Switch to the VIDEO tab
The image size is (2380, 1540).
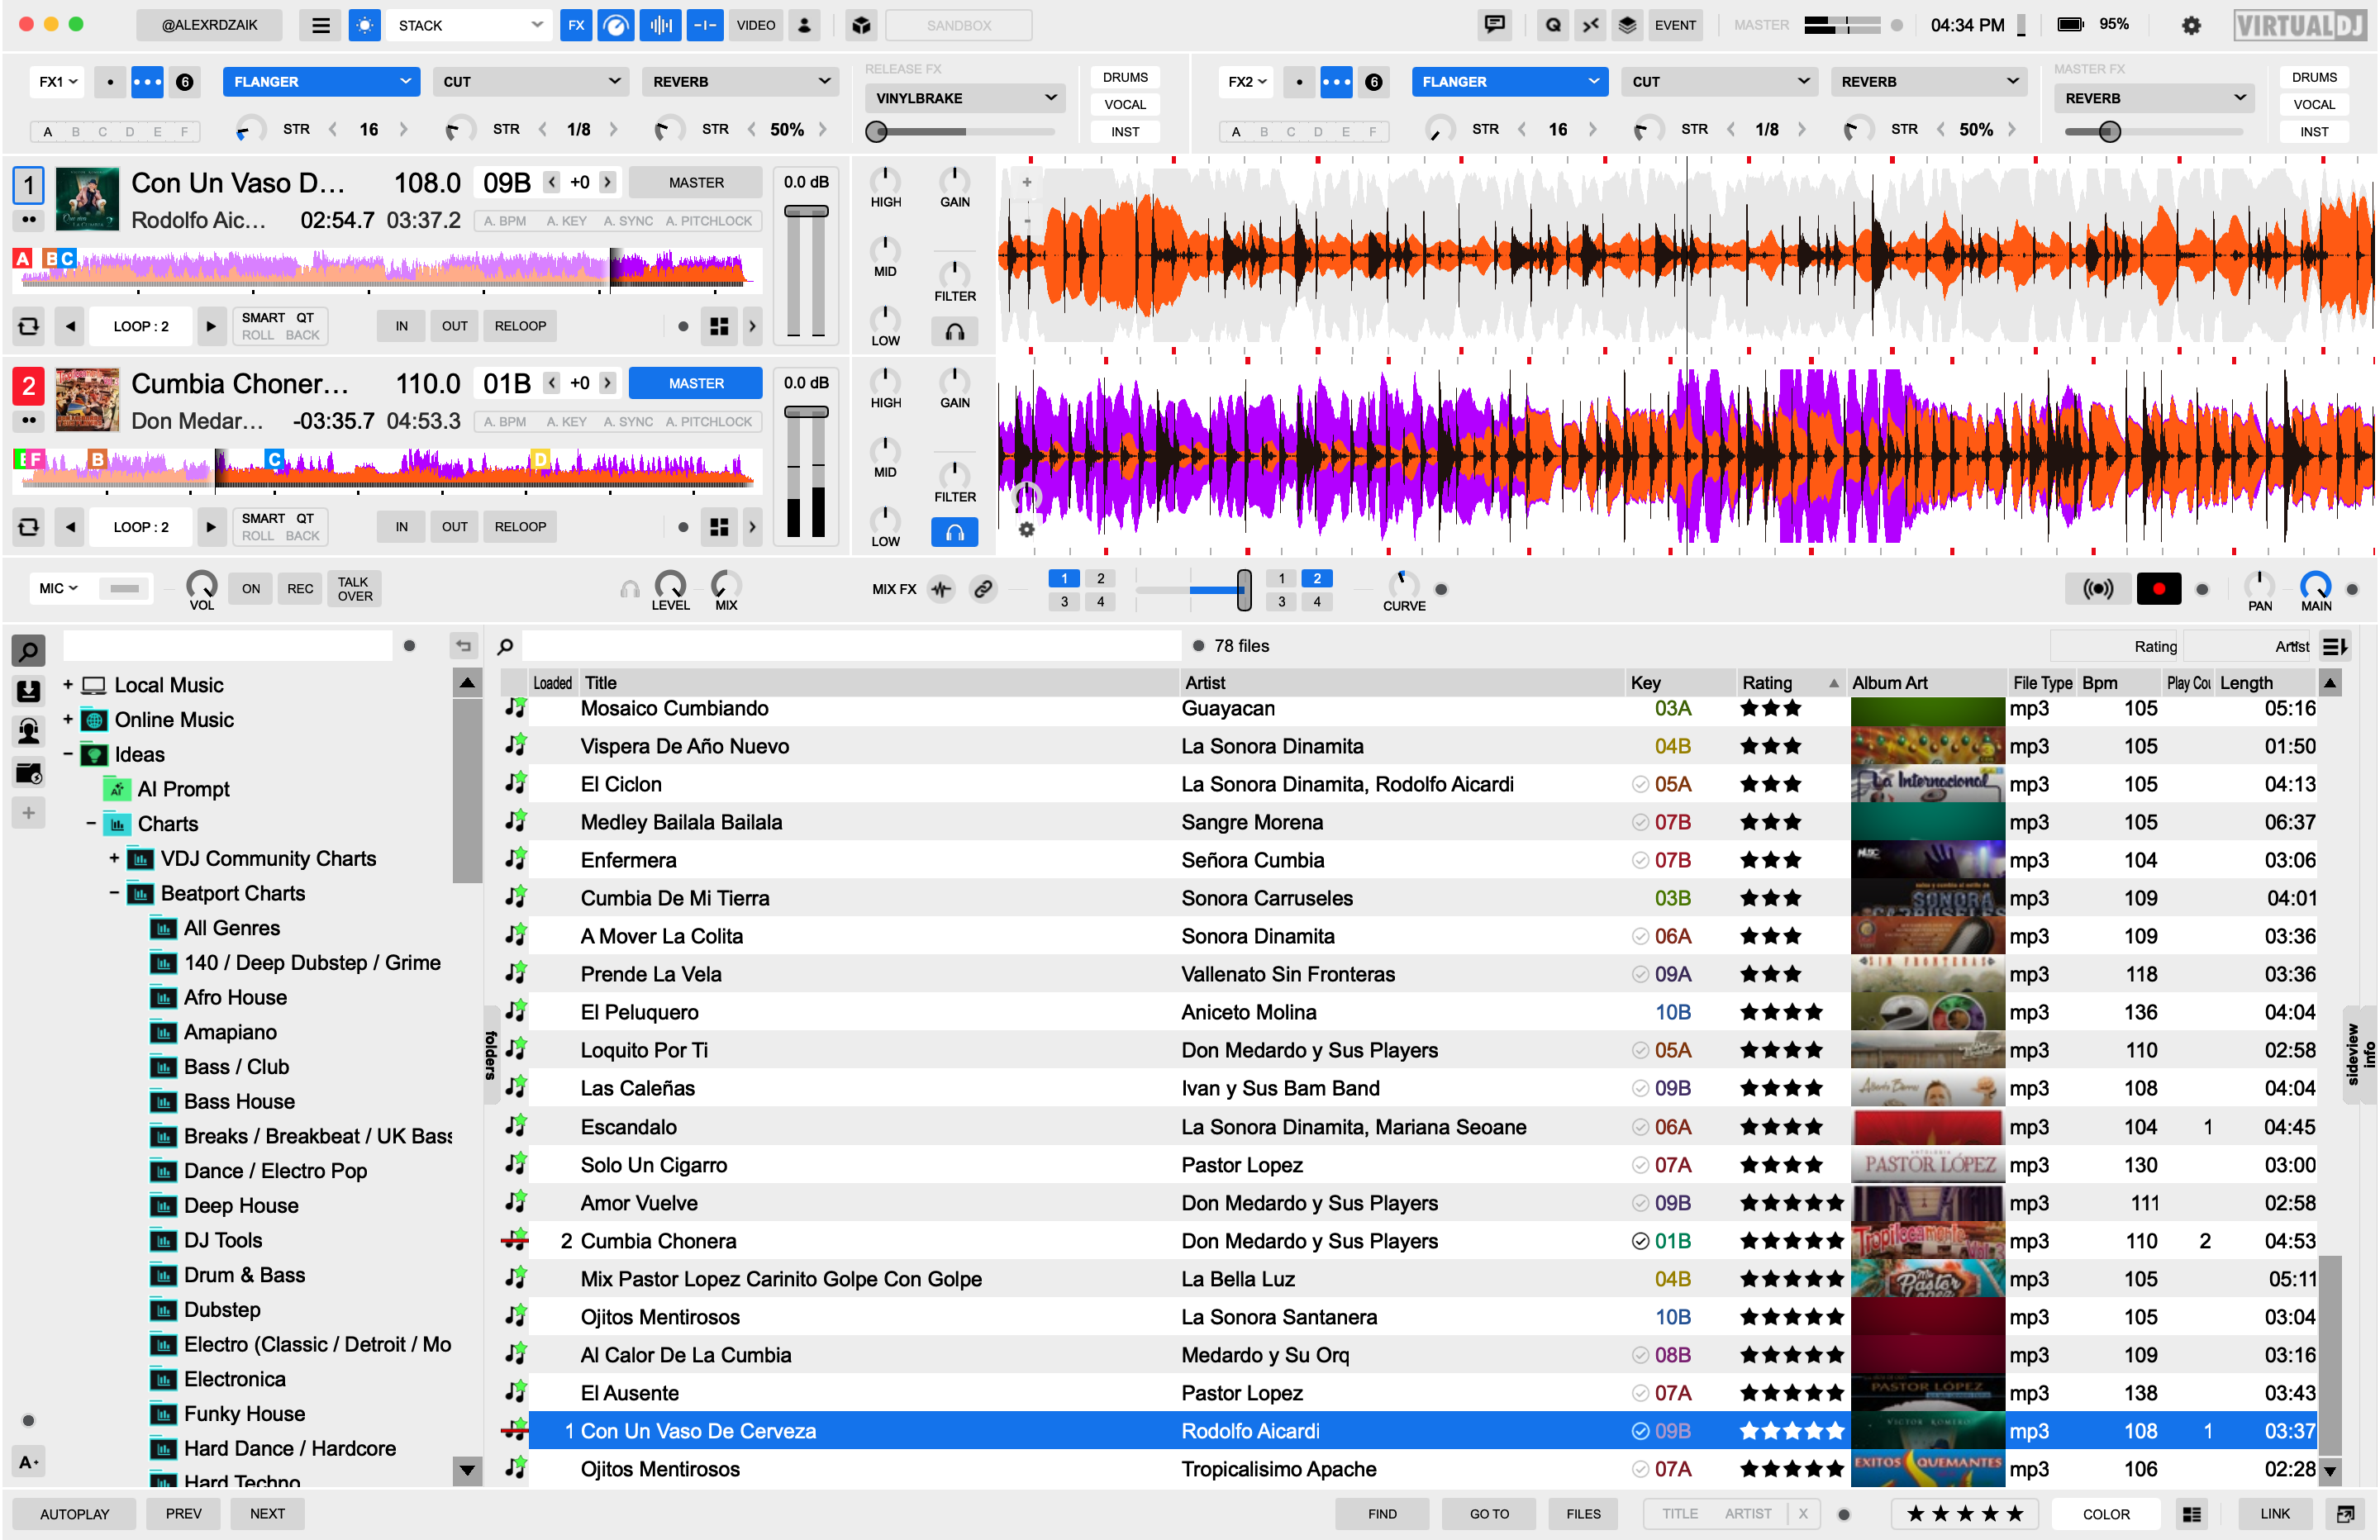755,25
